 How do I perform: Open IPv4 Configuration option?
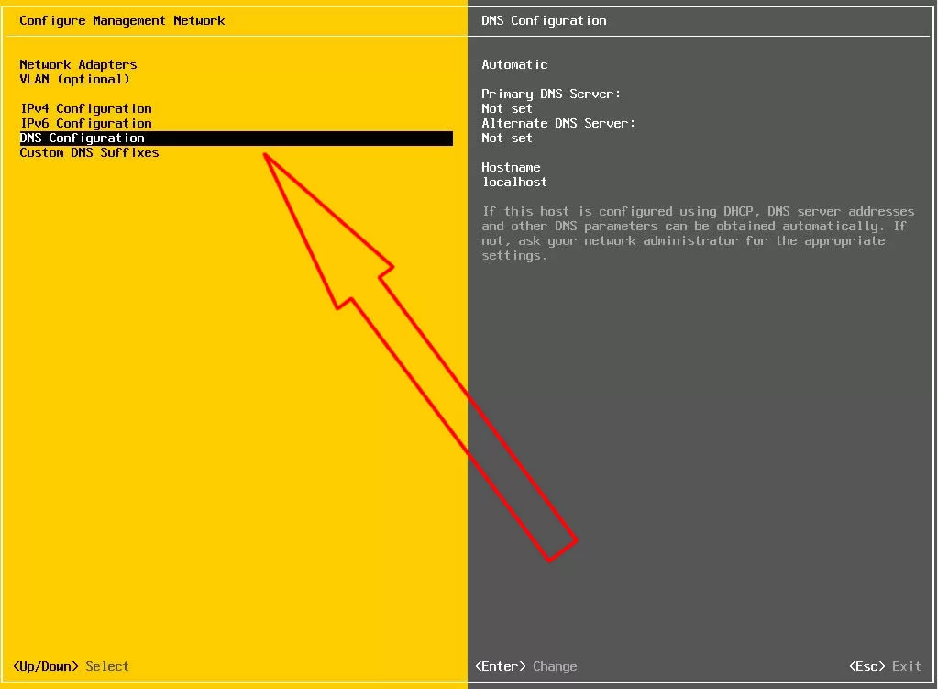point(85,108)
